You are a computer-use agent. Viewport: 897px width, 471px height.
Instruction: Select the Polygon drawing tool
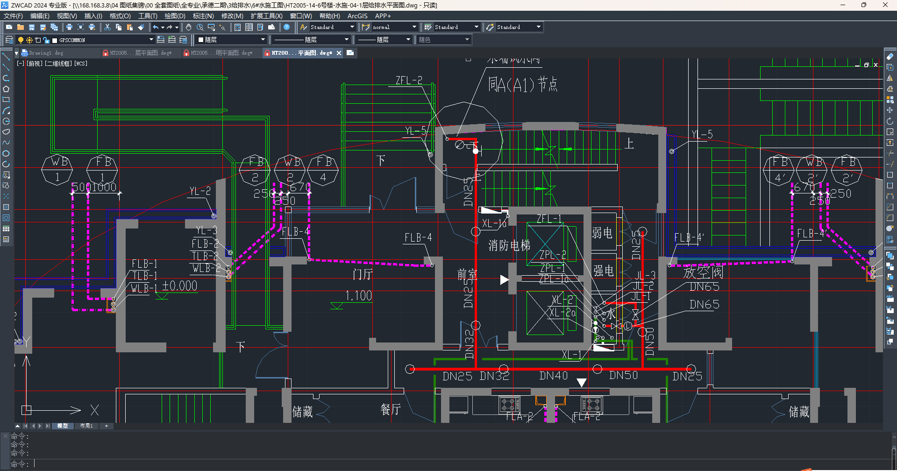coord(6,89)
